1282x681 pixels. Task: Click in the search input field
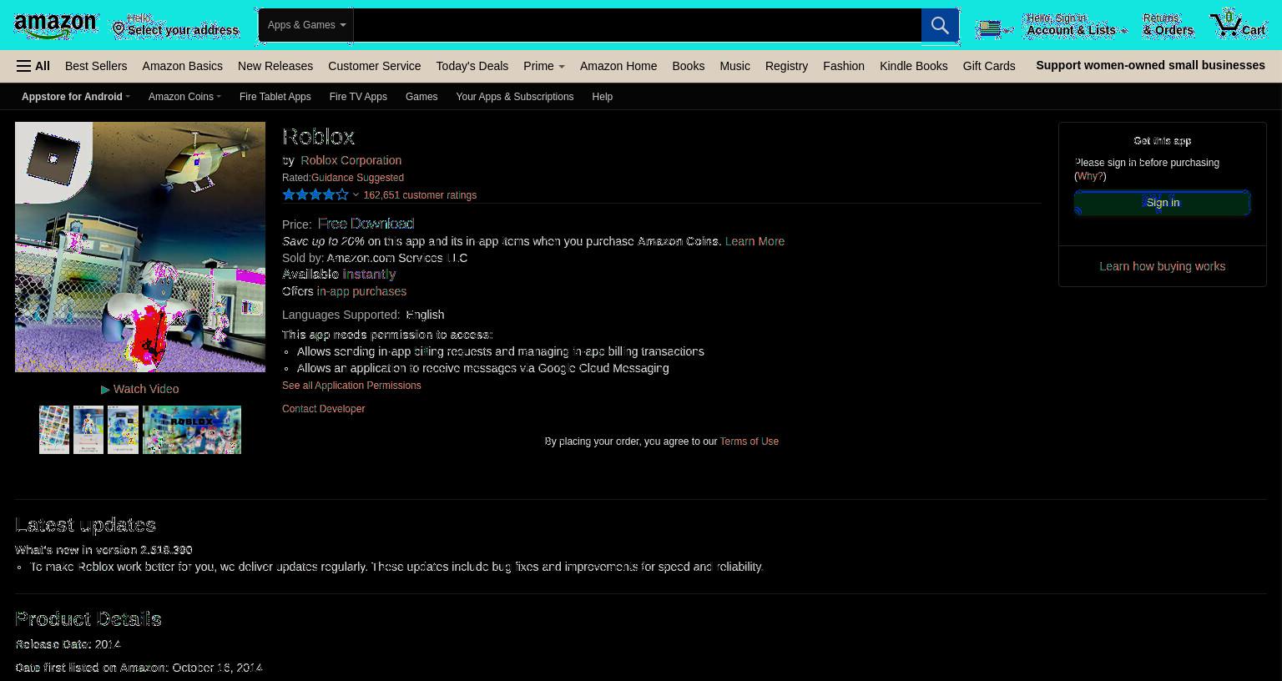[x=637, y=25]
